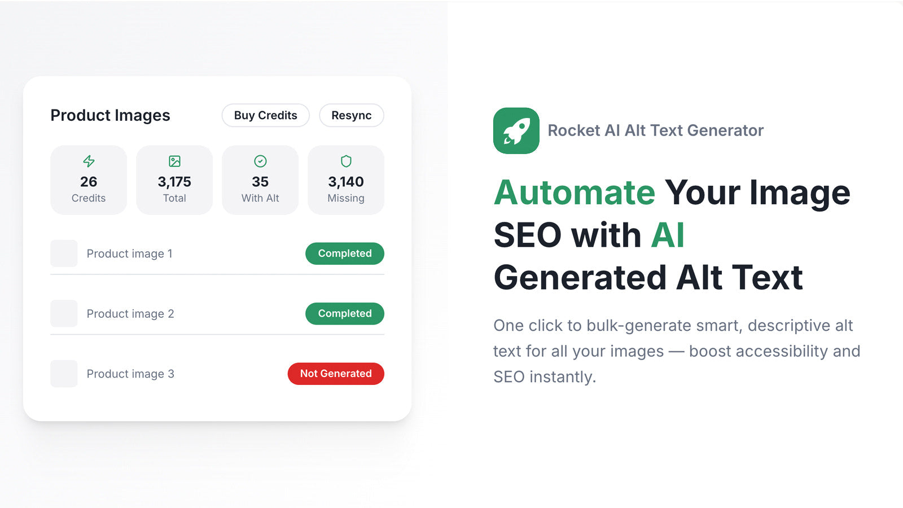The width and height of the screenshot is (903, 508).
Task: Open the 26 Credits stat card
Action: tap(89, 180)
